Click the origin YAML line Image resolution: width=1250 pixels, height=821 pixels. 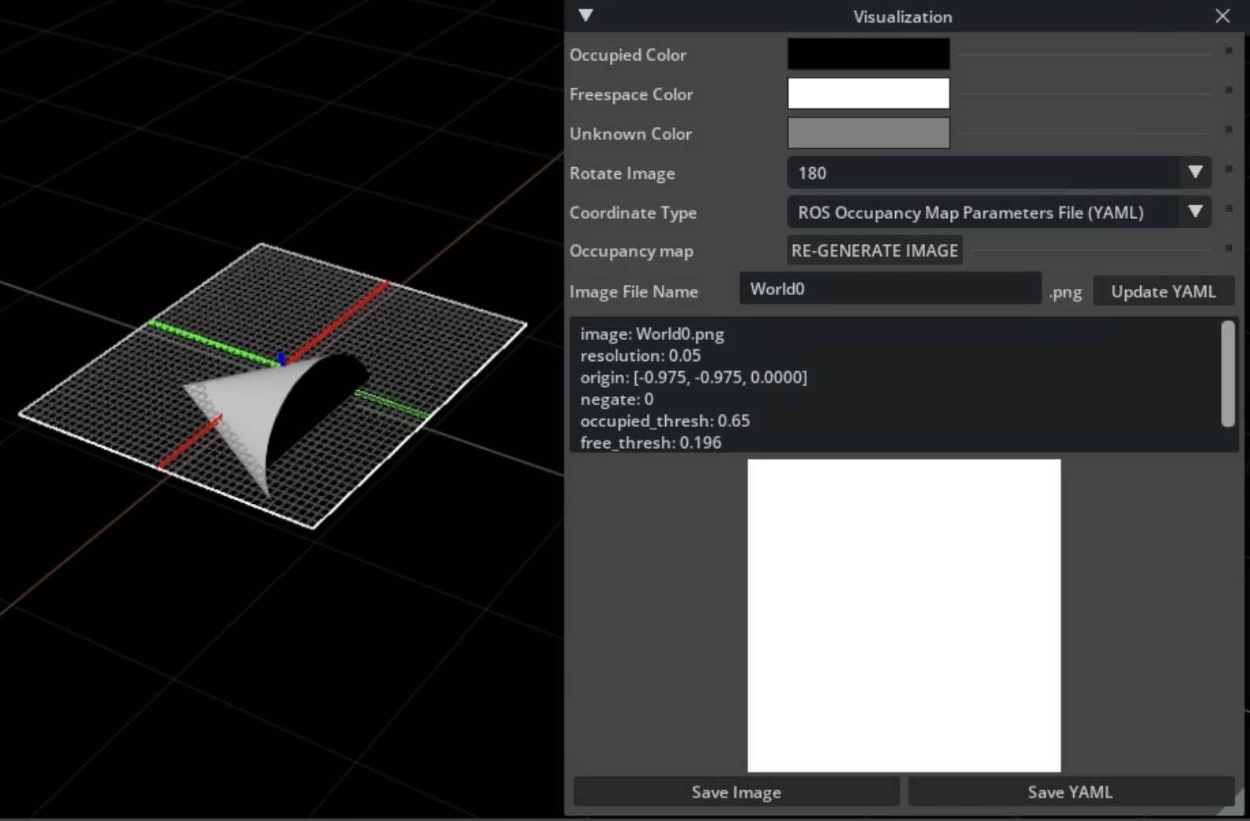pos(693,378)
